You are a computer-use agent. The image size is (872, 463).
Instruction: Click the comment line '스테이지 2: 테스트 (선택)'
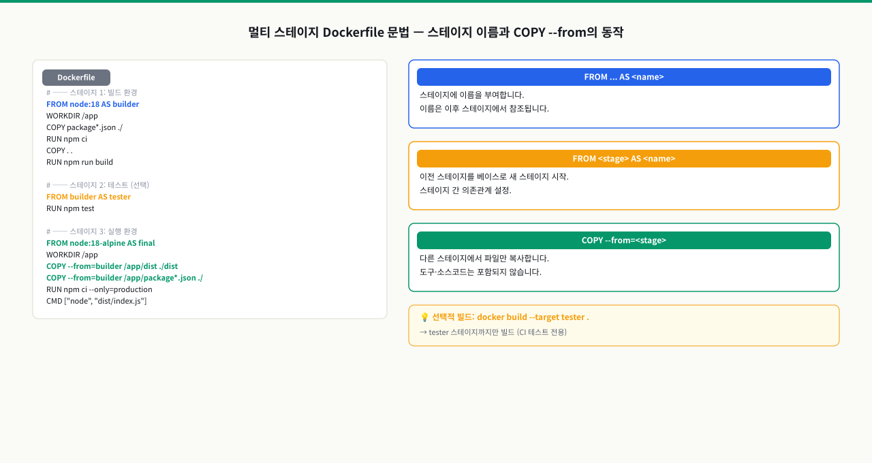pos(97,185)
